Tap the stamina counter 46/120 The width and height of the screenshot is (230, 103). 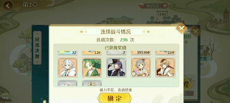152,6
